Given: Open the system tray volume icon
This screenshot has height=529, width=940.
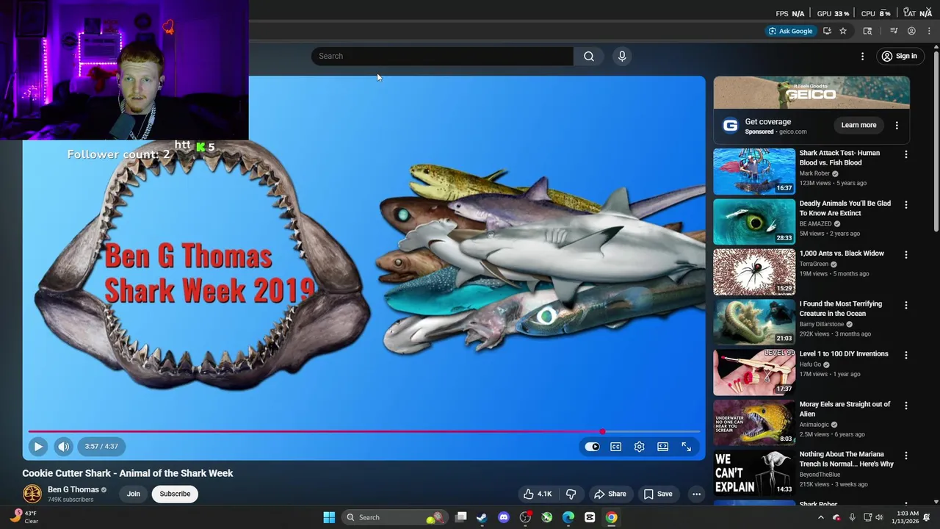Looking at the screenshot, I should (x=881, y=517).
